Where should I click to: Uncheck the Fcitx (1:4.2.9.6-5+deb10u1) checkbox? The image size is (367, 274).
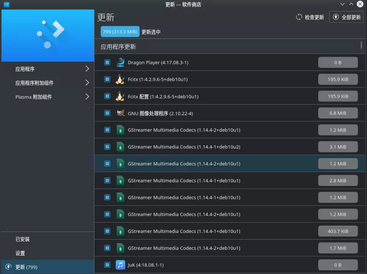pyautogui.click(x=107, y=79)
